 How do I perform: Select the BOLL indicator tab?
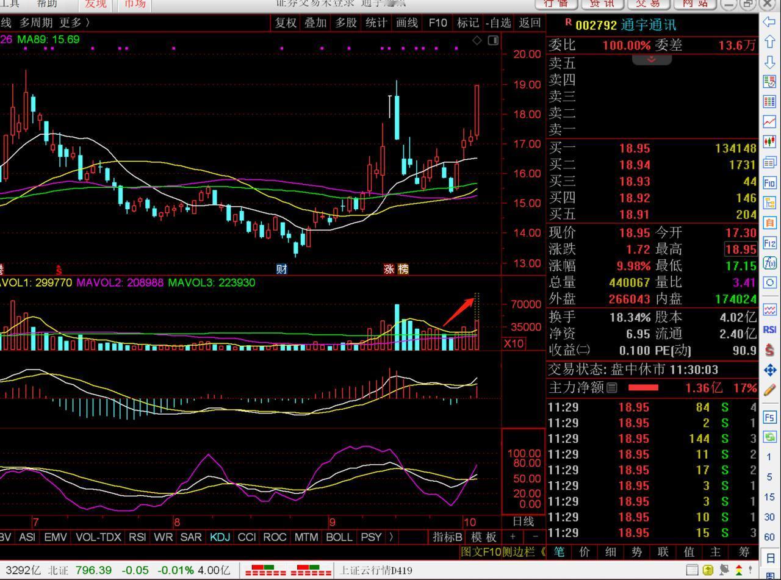(339, 537)
